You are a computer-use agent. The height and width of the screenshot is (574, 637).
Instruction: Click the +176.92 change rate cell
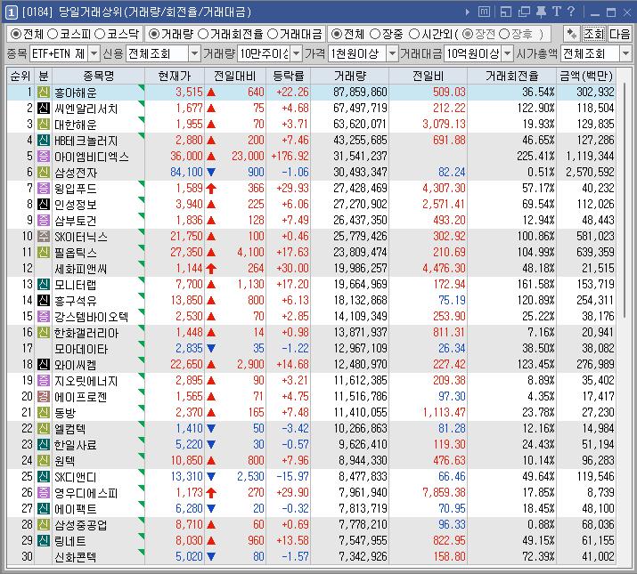coord(290,156)
